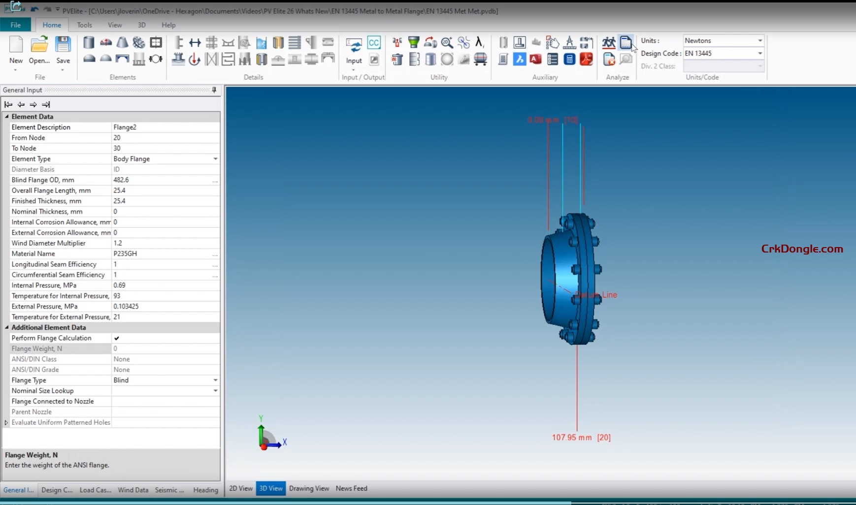Select the CC Input/Output tool
The height and width of the screenshot is (505, 856).
[374, 43]
